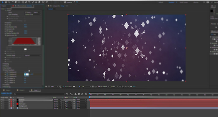This screenshot has width=218, height=117.
Task: Select the Rectangle shape tool
Action: (x=23, y=2)
